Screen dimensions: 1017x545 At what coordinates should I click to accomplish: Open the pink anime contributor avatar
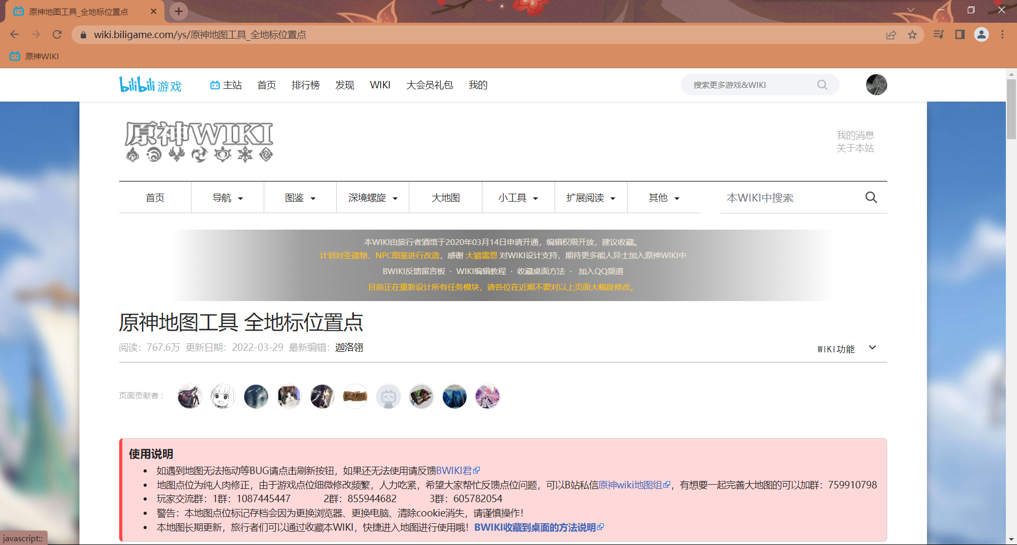487,396
